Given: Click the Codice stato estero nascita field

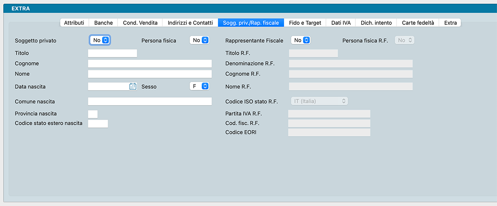Looking at the screenshot, I should pos(98,124).
